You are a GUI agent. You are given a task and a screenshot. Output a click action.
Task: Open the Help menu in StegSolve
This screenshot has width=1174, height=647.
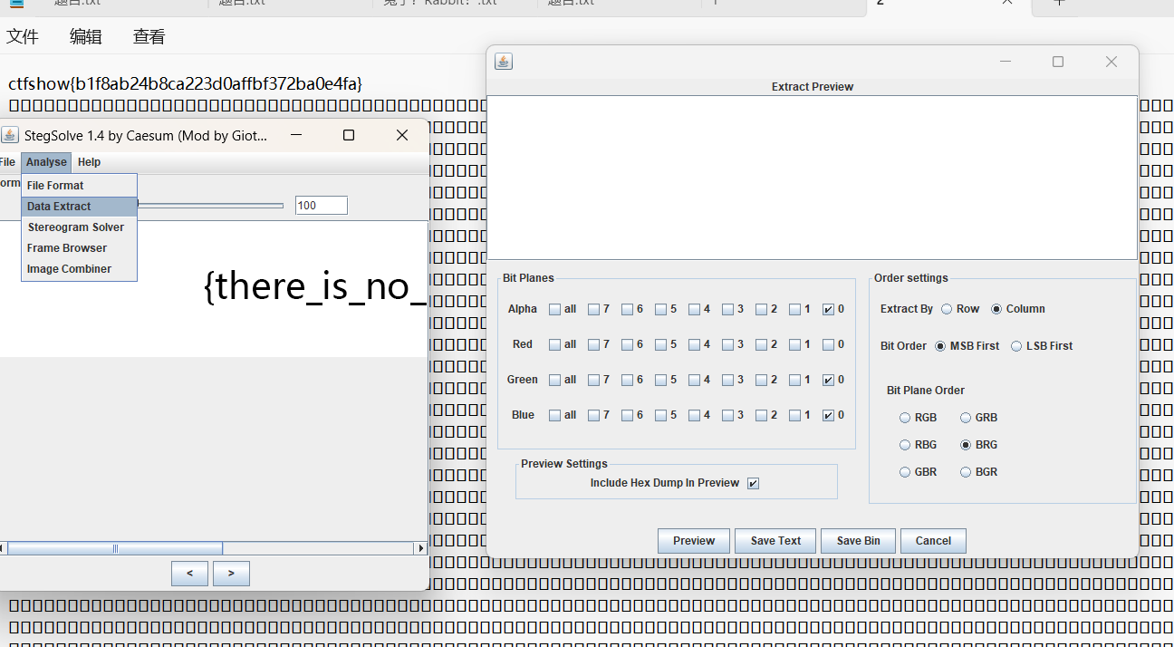(89, 162)
